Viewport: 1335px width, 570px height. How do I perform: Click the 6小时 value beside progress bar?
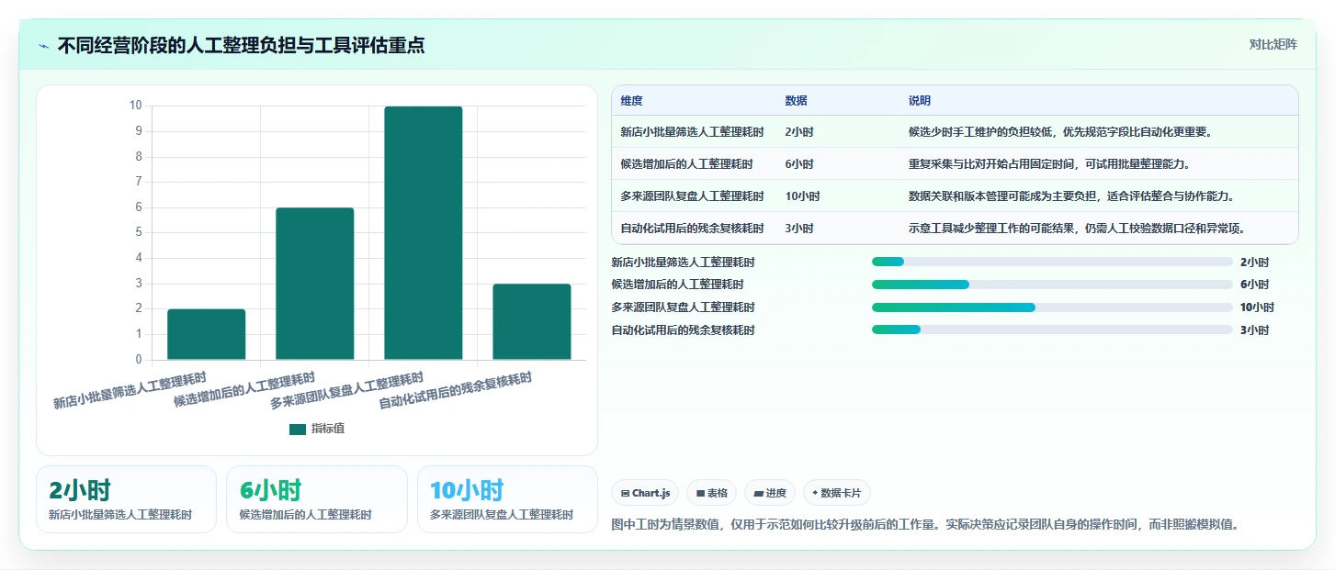[1254, 285]
